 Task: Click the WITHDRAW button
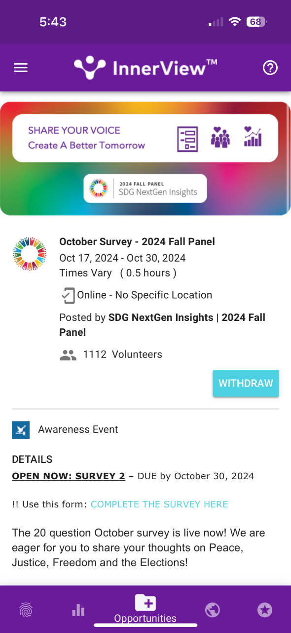click(246, 383)
